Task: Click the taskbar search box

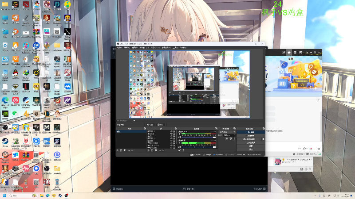Action: [x=23, y=195]
